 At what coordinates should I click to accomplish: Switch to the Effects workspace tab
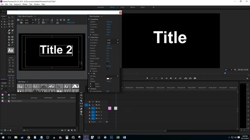pyautogui.click(x=132, y=7)
